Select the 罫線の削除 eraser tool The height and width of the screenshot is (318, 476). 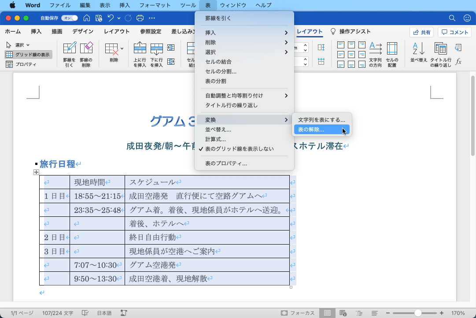(86, 54)
